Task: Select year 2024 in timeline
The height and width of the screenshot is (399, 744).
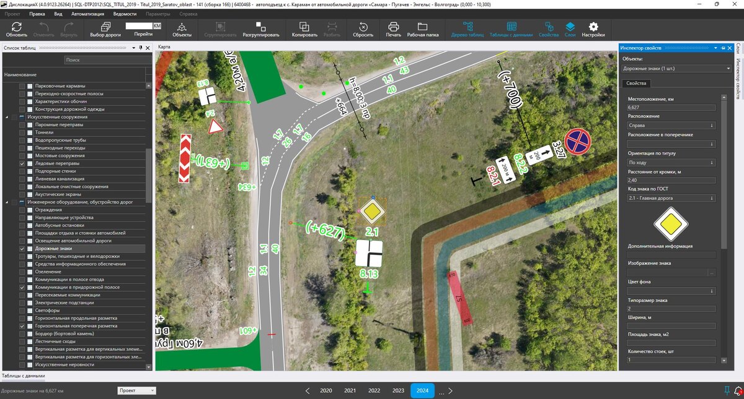Action: [423, 390]
